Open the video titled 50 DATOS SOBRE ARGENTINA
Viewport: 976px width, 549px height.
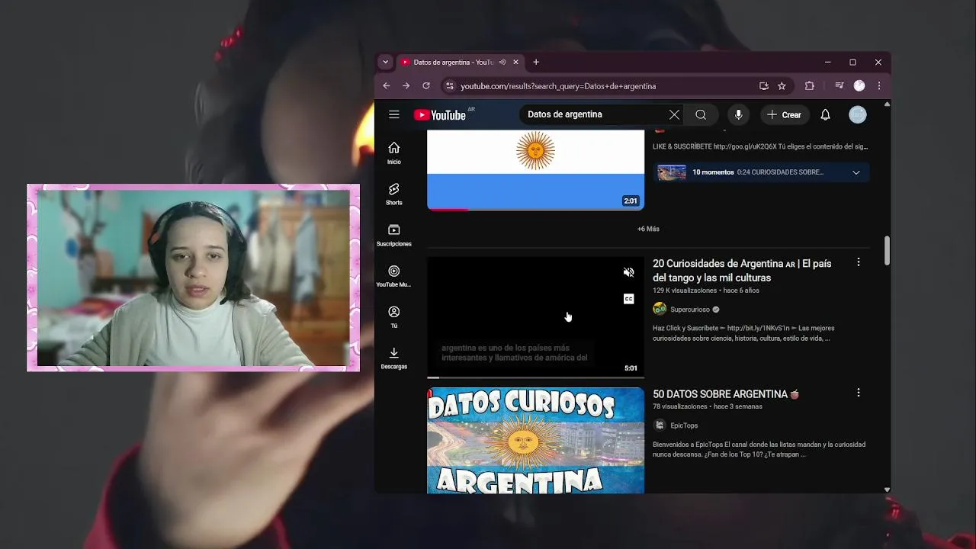725,394
